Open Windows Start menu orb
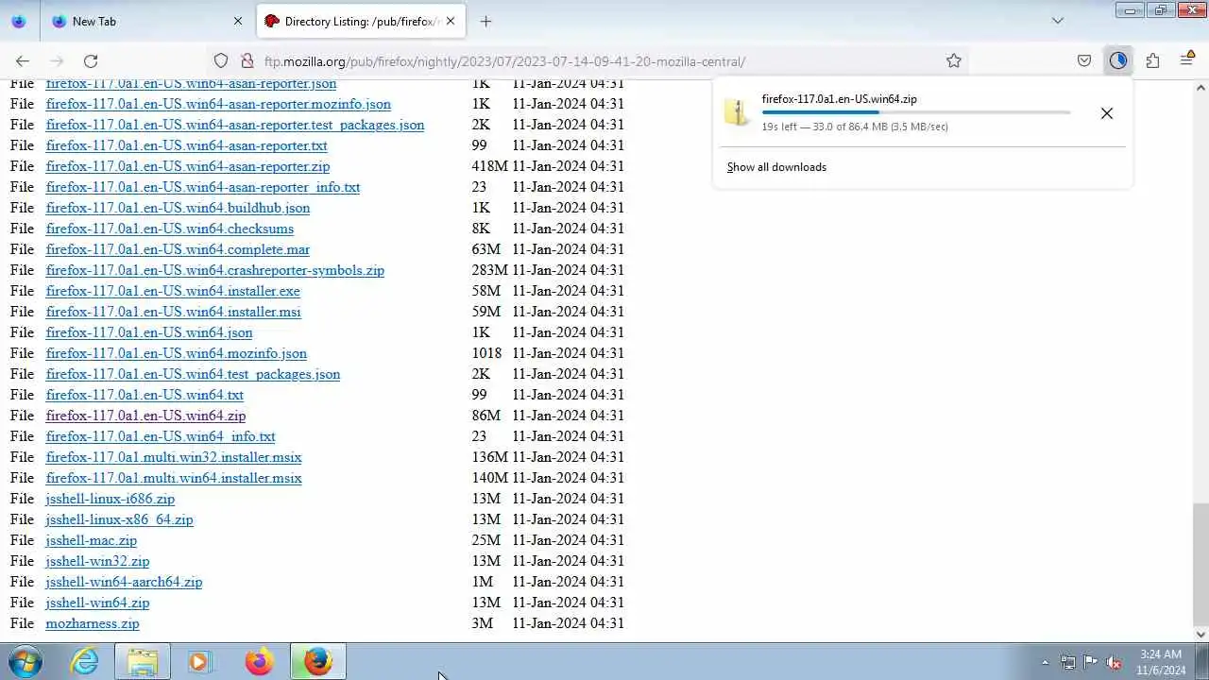The width and height of the screenshot is (1209, 680). click(x=26, y=661)
